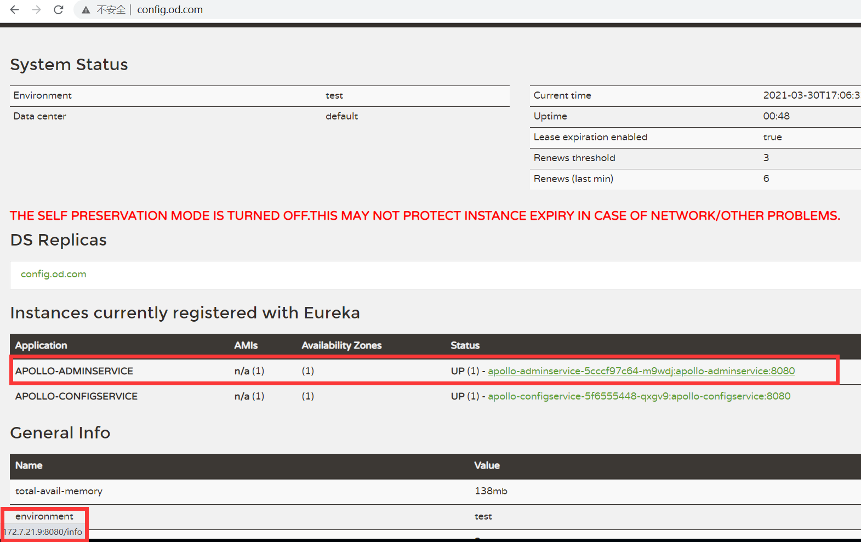The width and height of the screenshot is (861, 542).
Task: Select the default data center value
Action: click(x=341, y=116)
